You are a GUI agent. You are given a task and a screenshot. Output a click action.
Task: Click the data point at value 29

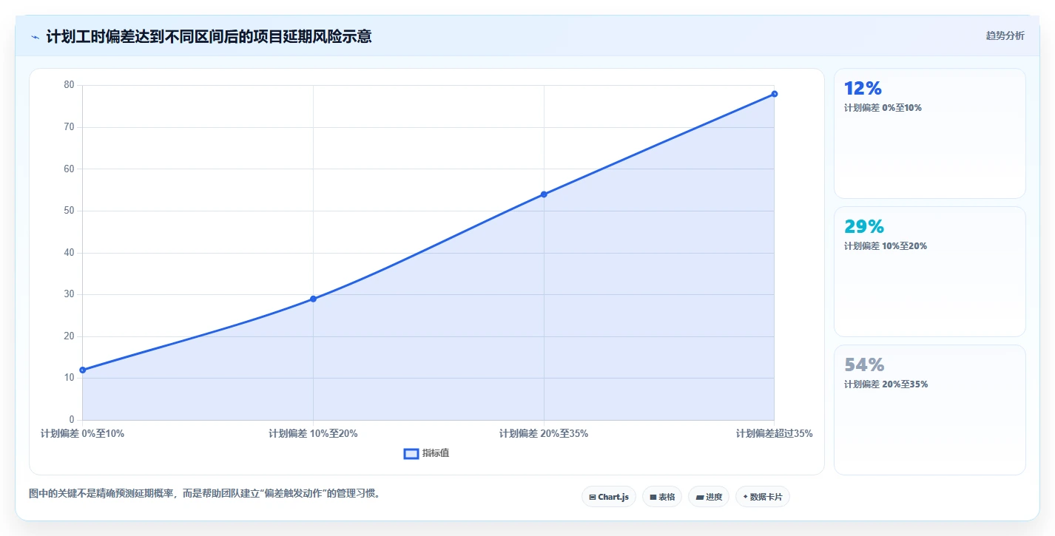[313, 299]
